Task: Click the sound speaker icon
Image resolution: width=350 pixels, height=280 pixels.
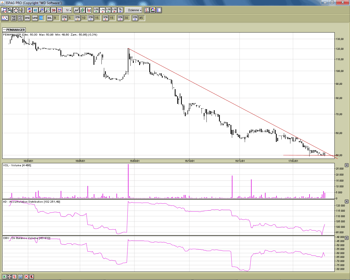Action: [22, 10]
